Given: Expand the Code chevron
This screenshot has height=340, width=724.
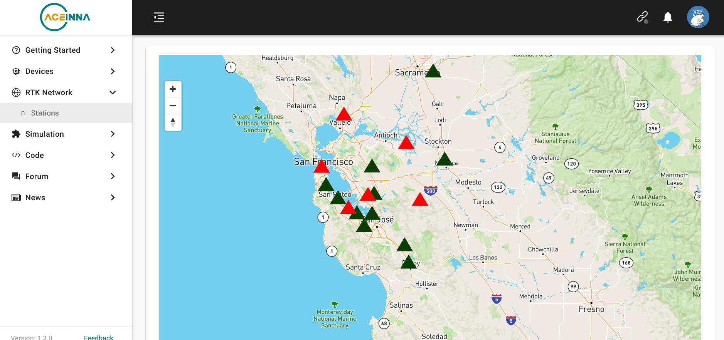Looking at the screenshot, I should 113,155.
